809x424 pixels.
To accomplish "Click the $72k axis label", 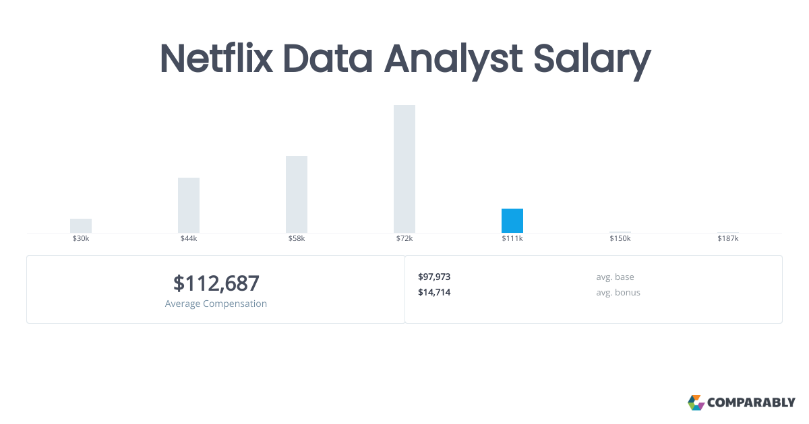I will 404,239.
